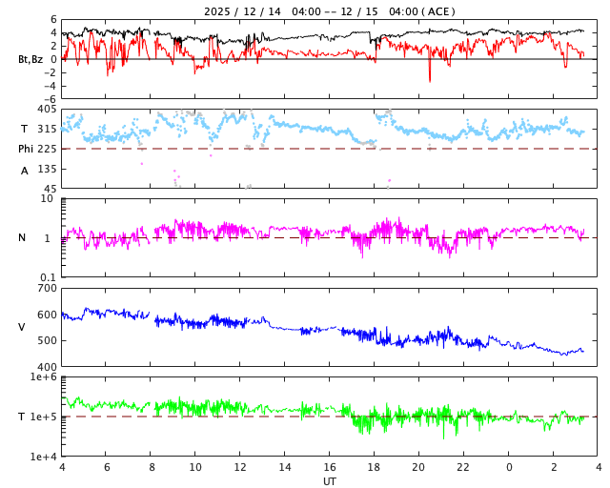Click the A label beneath Phi

(x=25, y=171)
